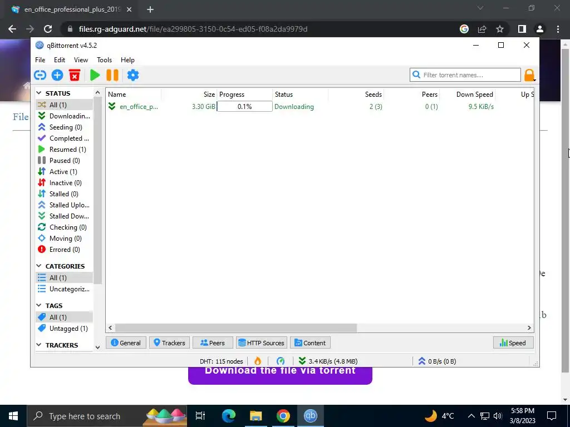Click the torrent list horizontal scrollbar thumb
570x427 pixels.
236,327
